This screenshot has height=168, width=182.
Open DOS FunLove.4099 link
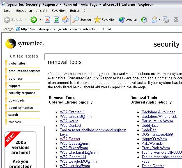click(x=157, y=134)
